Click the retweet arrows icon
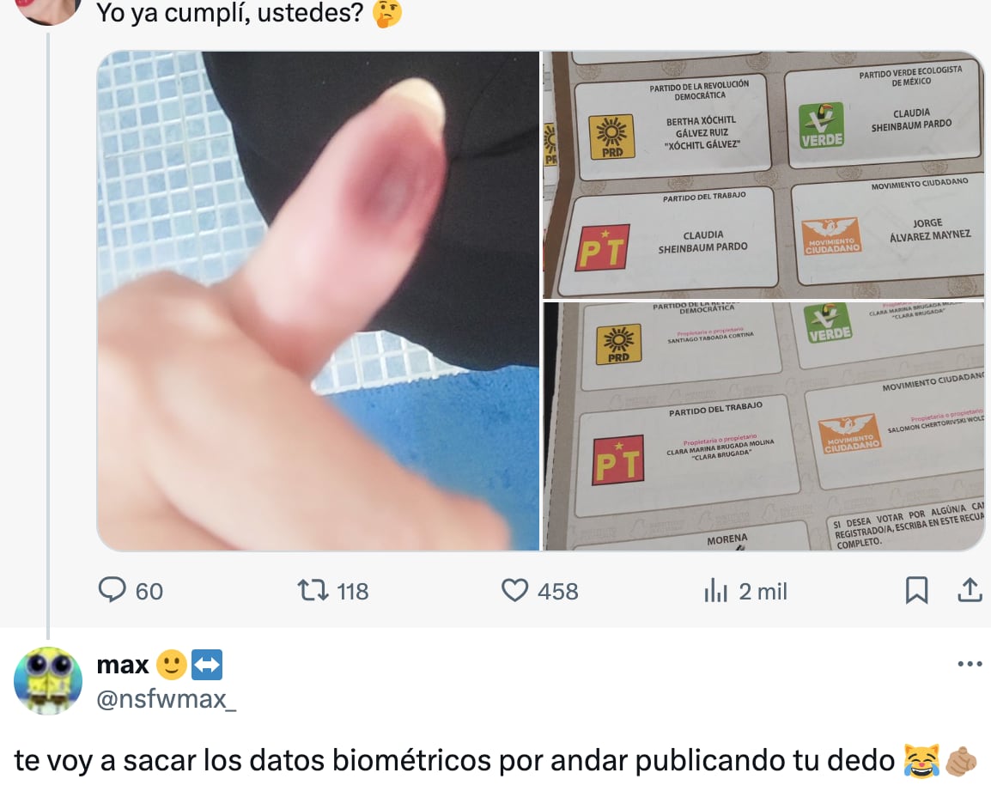Image resolution: width=991 pixels, height=785 pixels. tap(313, 590)
